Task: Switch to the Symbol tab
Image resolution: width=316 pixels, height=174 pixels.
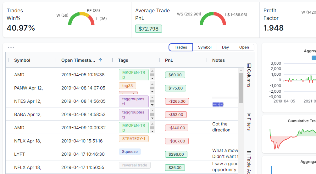Action: pos(205,47)
